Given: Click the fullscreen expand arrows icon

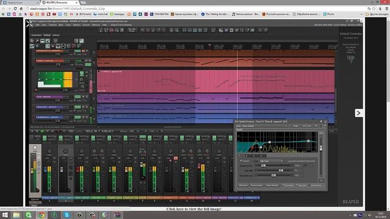Looking at the screenshot, I should (30, 24).
